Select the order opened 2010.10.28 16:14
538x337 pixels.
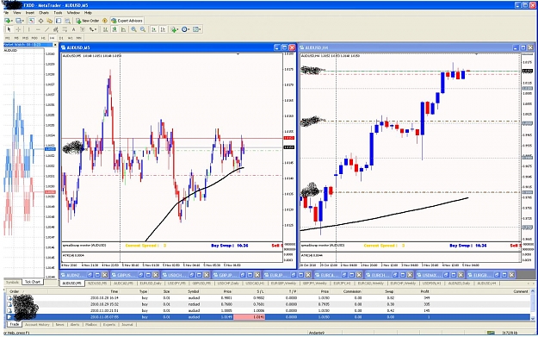click(x=268, y=298)
